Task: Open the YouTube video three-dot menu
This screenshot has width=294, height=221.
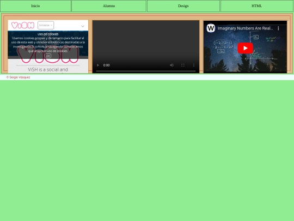Action: [278, 28]
